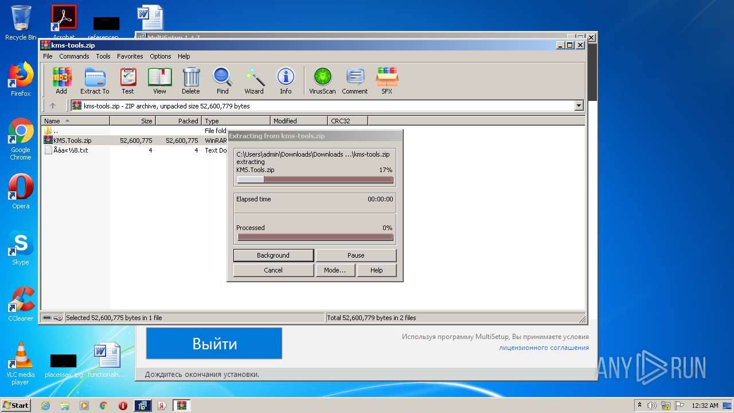Click the Extract To toolbar icon
The height and width of the screenshot is (413, 734).
(x=95, y=80)
